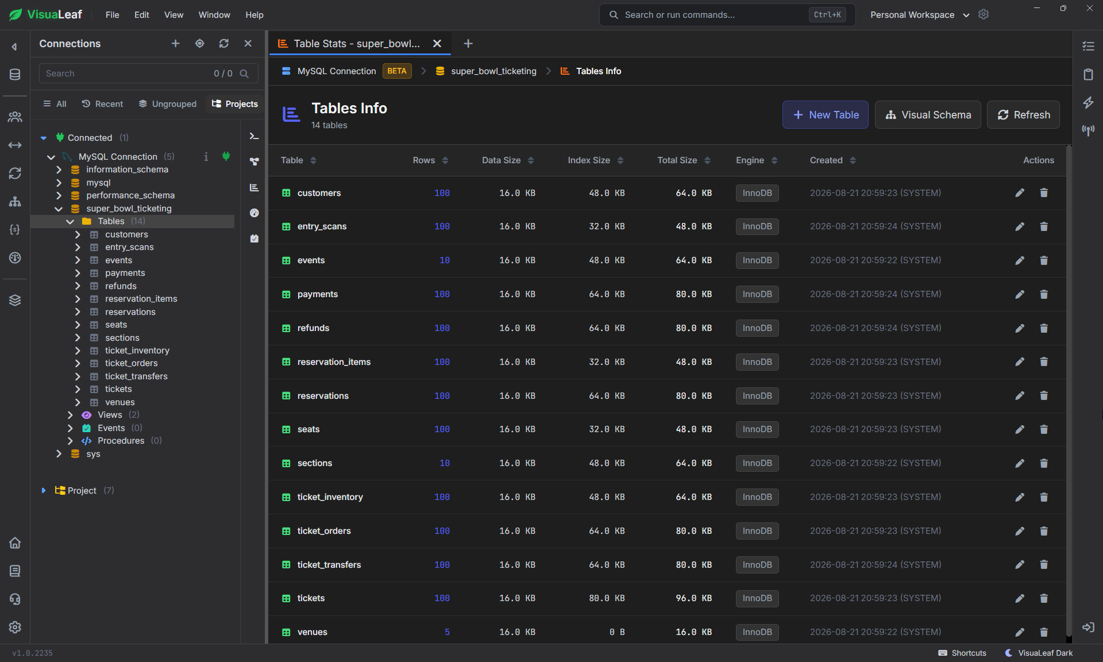Sort by Data Size column

[508, 160]
